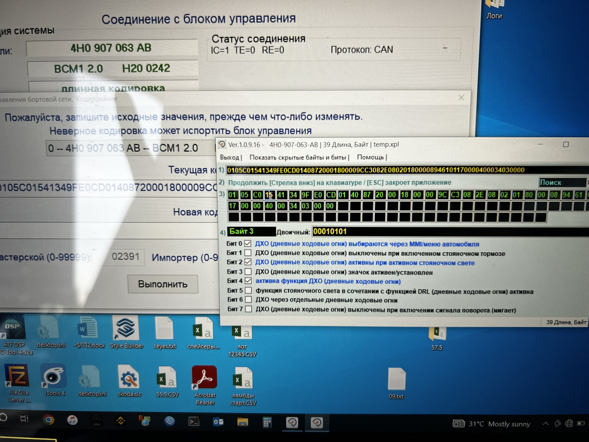
Task: Open skoda.slc file on desktop
Action: [x=129, y=378]
